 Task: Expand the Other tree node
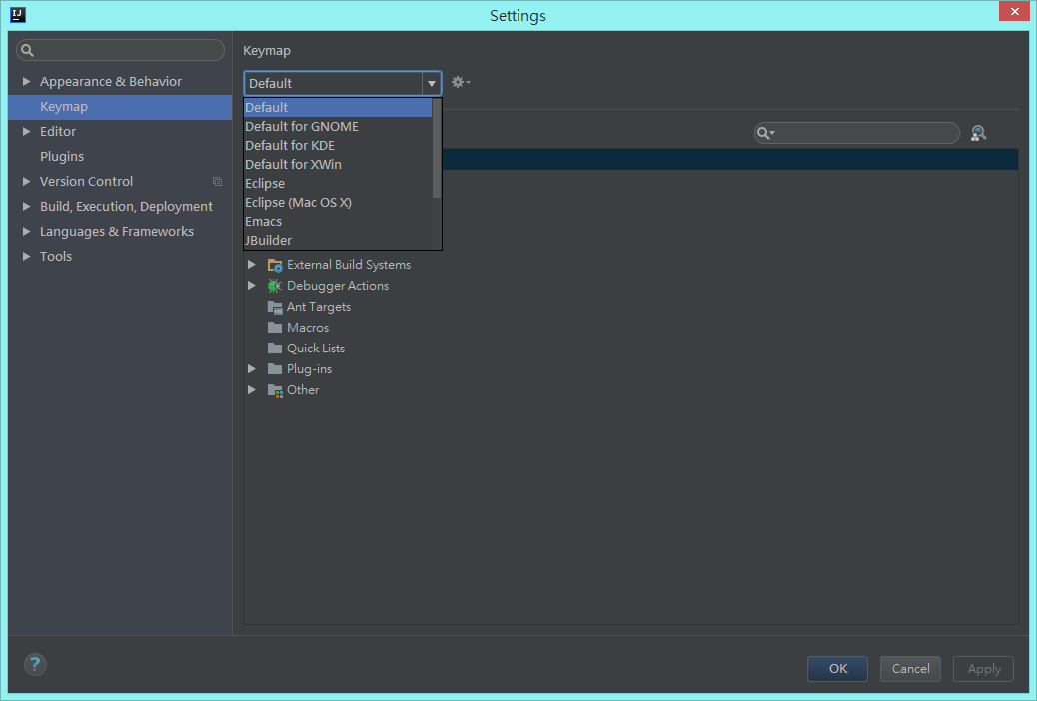tap(252, 390)
